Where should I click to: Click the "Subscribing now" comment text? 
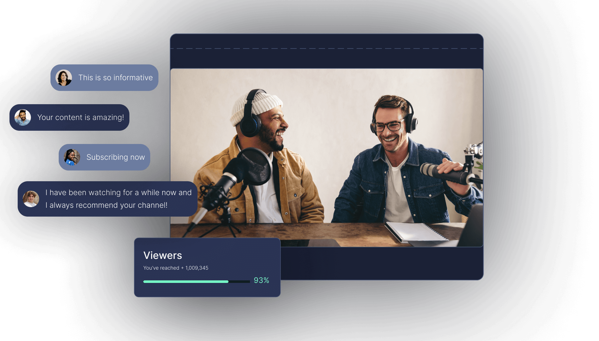click(x=116, y=157)
